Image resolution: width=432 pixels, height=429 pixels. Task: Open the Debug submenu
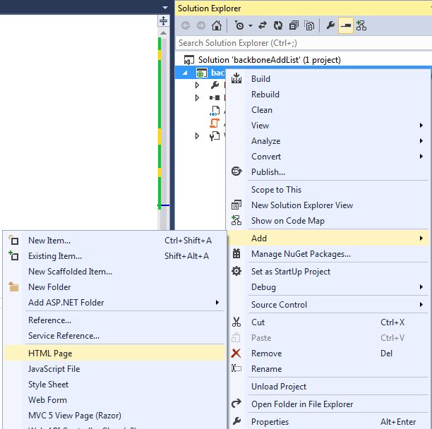pyautogui.click(x=328, y=287)
